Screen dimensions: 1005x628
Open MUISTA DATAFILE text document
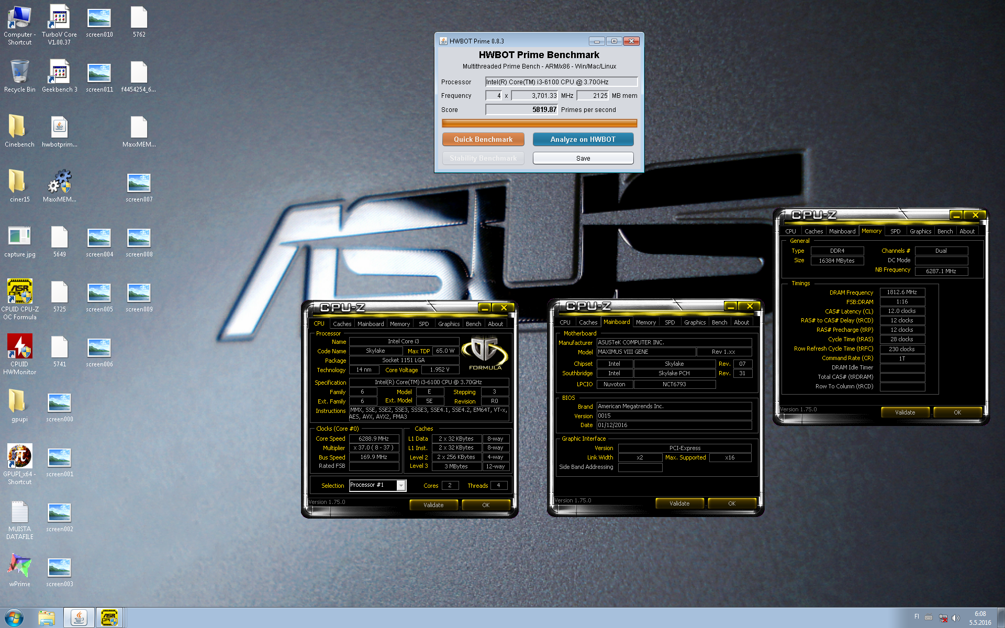coord(19,519)
